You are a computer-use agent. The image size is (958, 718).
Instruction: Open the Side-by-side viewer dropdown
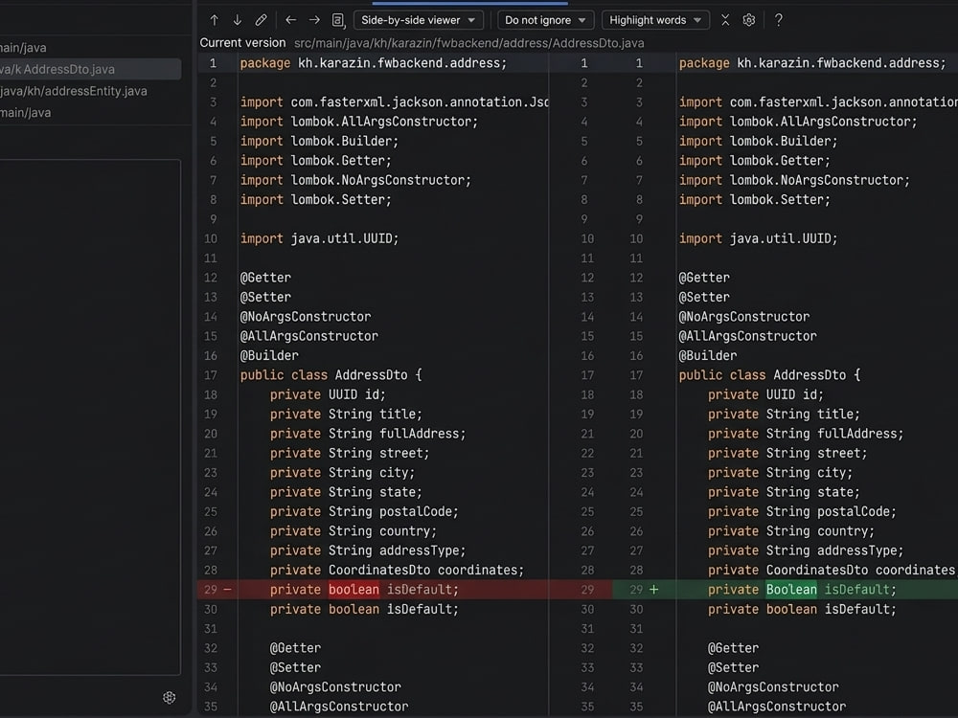pyautogui.click(x=419, y=20)
